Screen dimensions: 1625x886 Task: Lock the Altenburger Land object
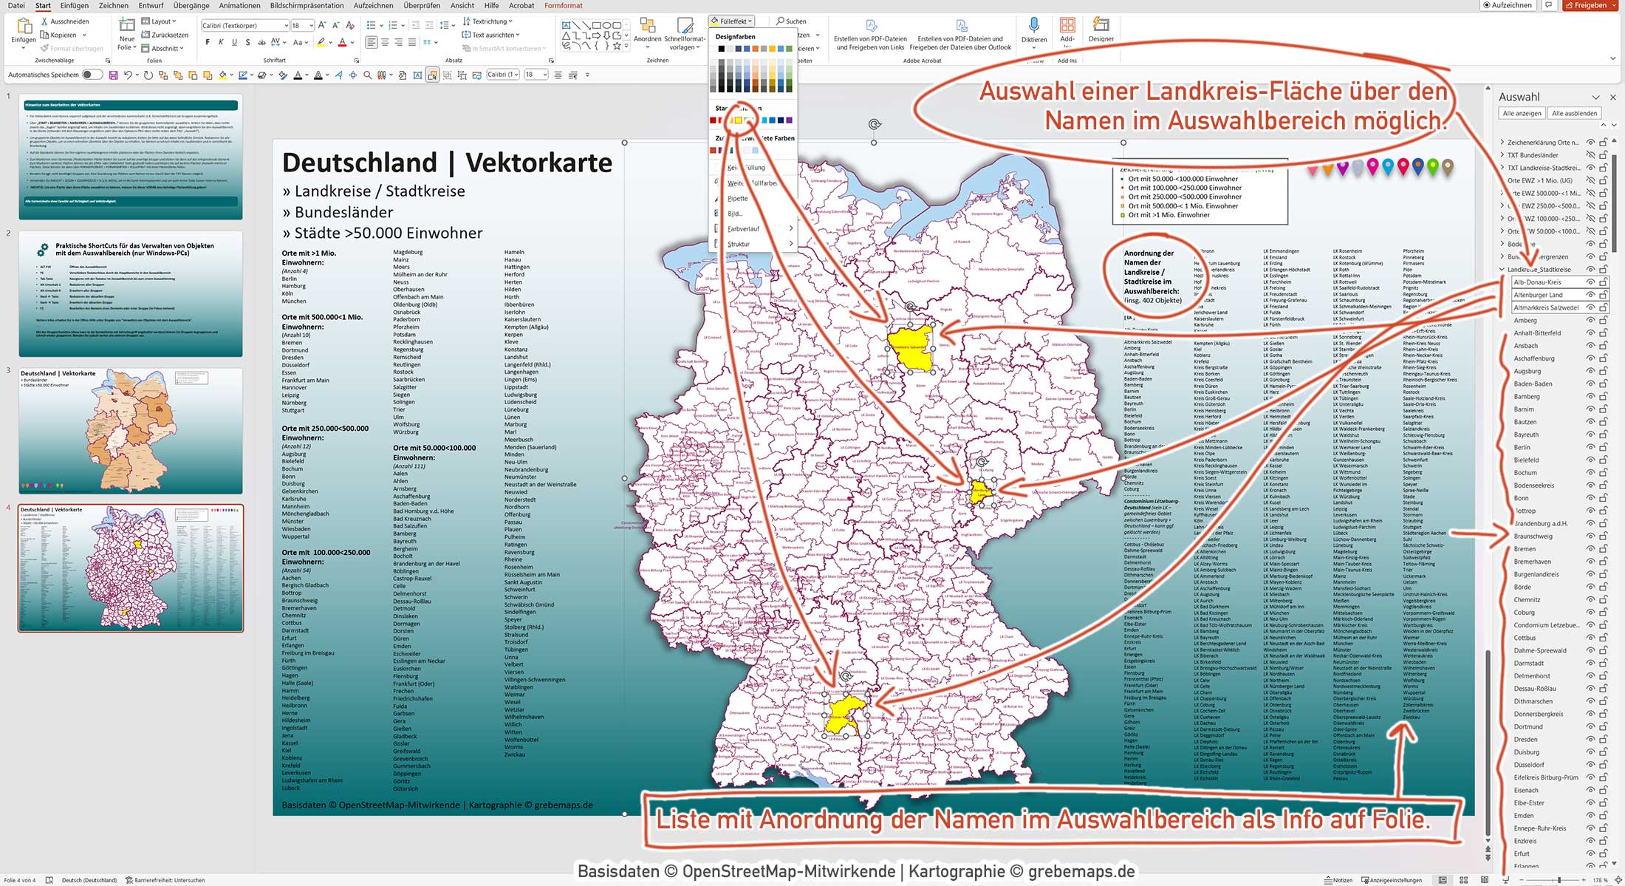coord(1604,295)
